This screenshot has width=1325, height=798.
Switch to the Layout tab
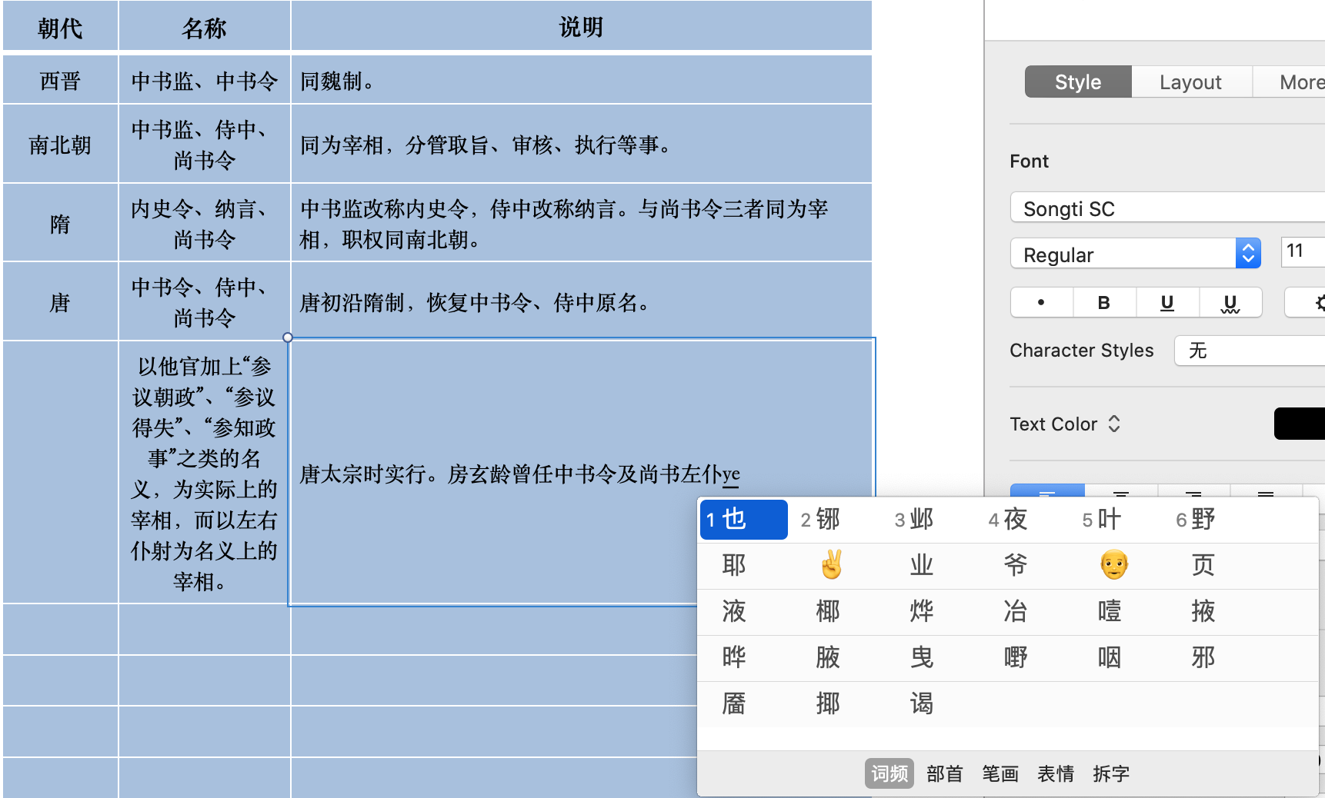tap(1190, 82)
